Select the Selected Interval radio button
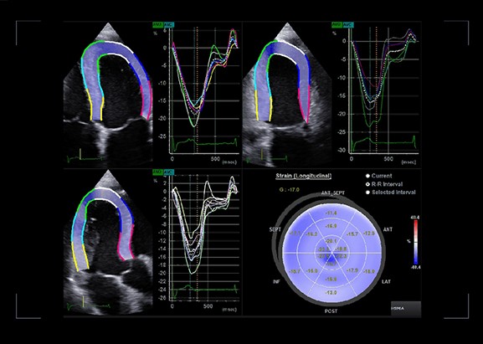Screen dimensions: 483x344 click(x=367, y=193)
